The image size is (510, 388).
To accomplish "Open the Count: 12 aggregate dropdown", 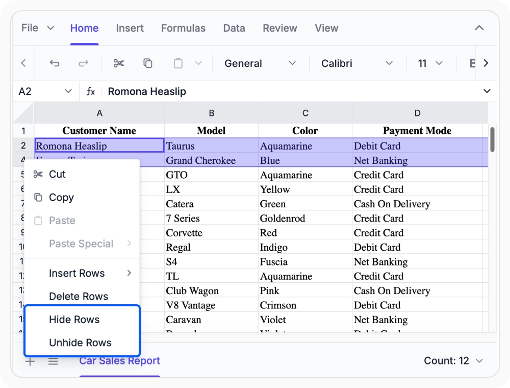I will pyautogui.click(x=453, y=360).
